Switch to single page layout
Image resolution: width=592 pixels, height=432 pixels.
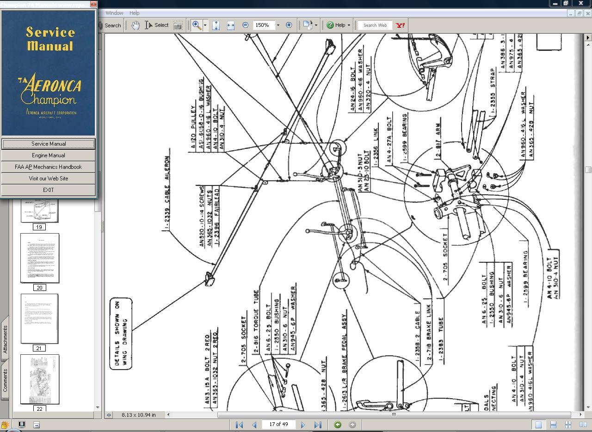[x=538, y=425]
